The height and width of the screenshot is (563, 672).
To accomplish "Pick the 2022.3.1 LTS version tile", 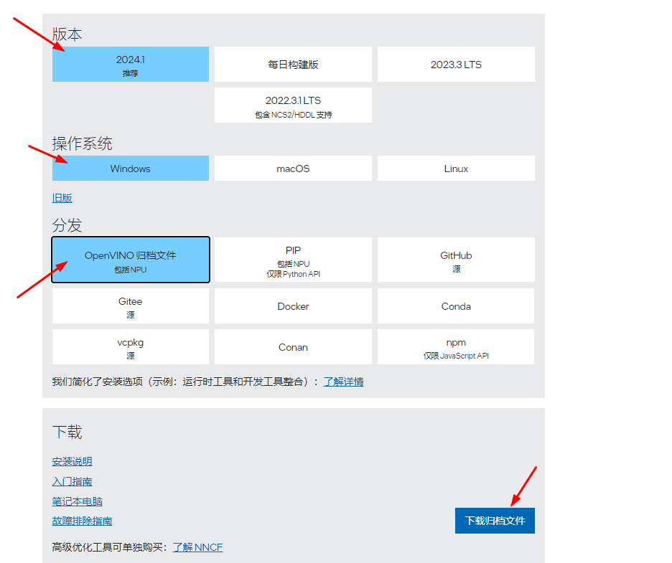I will [x=293, y=105].
